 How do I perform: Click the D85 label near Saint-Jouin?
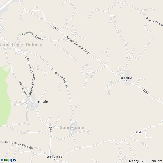tap(51, 129)
